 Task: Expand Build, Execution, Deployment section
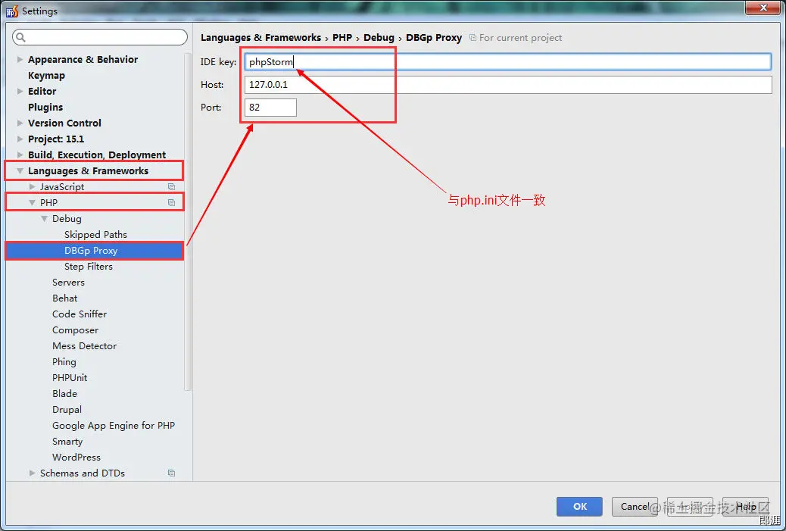[20, 155]
